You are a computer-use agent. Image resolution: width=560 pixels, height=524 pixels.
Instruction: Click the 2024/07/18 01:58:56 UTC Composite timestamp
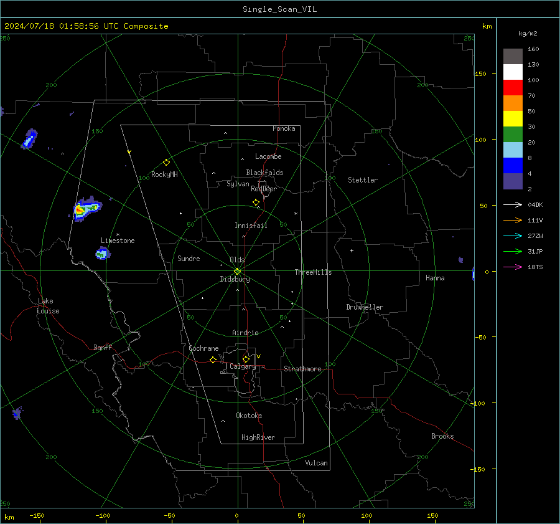coord(86,26)
